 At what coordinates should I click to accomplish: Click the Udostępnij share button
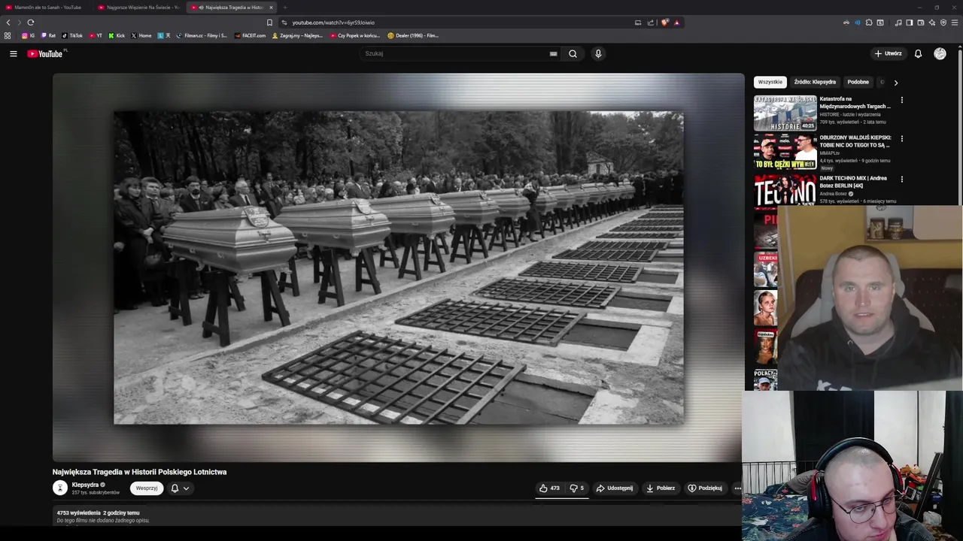click(615, 488)
